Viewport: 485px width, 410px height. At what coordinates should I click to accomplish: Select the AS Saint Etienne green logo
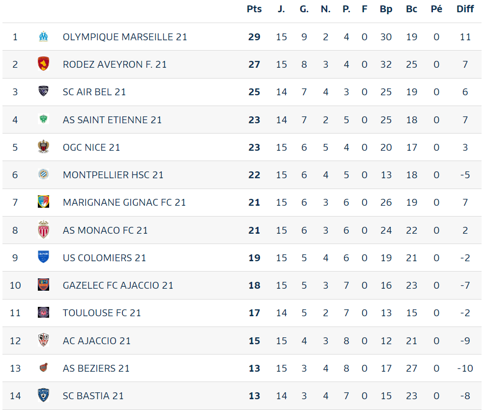[x=44, y=119]
